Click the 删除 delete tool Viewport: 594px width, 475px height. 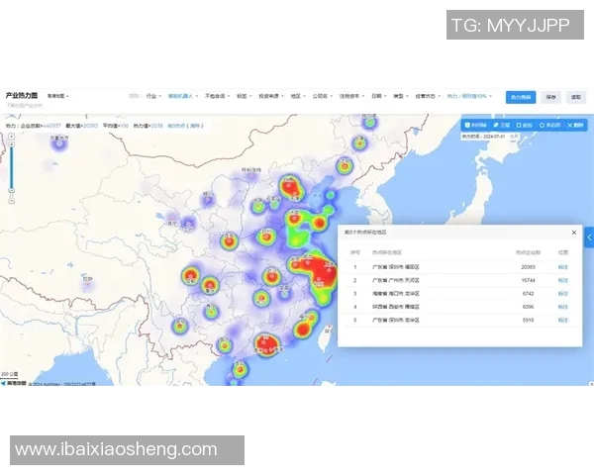(x=575, y=125)
